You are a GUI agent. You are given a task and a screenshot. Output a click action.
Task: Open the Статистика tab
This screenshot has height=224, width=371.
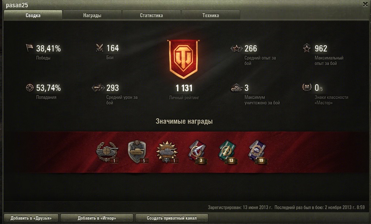click(x=151, y=15)
